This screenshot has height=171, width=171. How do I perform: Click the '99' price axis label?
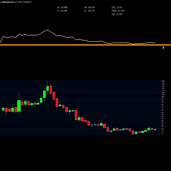(x=162, y=98)
